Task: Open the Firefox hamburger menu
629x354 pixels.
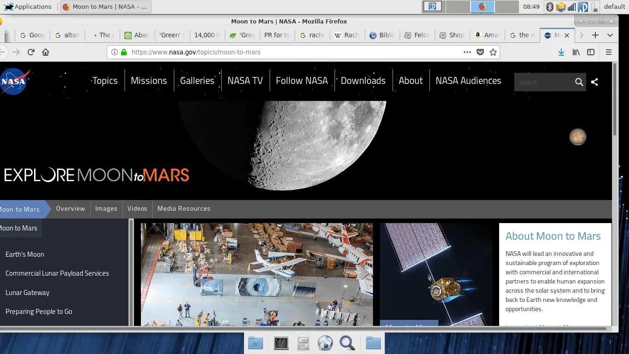Action: (609, 52)
